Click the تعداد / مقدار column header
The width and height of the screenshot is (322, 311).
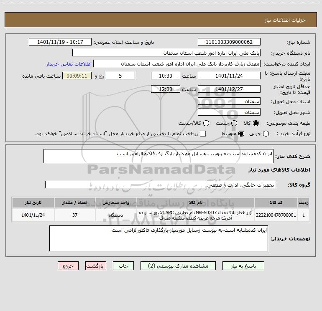coord(75,203)
